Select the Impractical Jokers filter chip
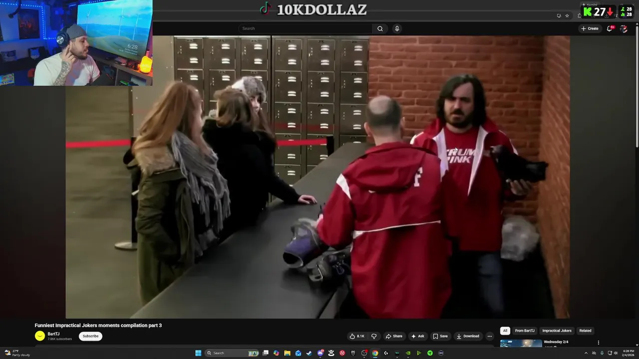639x359 pixels. click(x=557, y=331)
